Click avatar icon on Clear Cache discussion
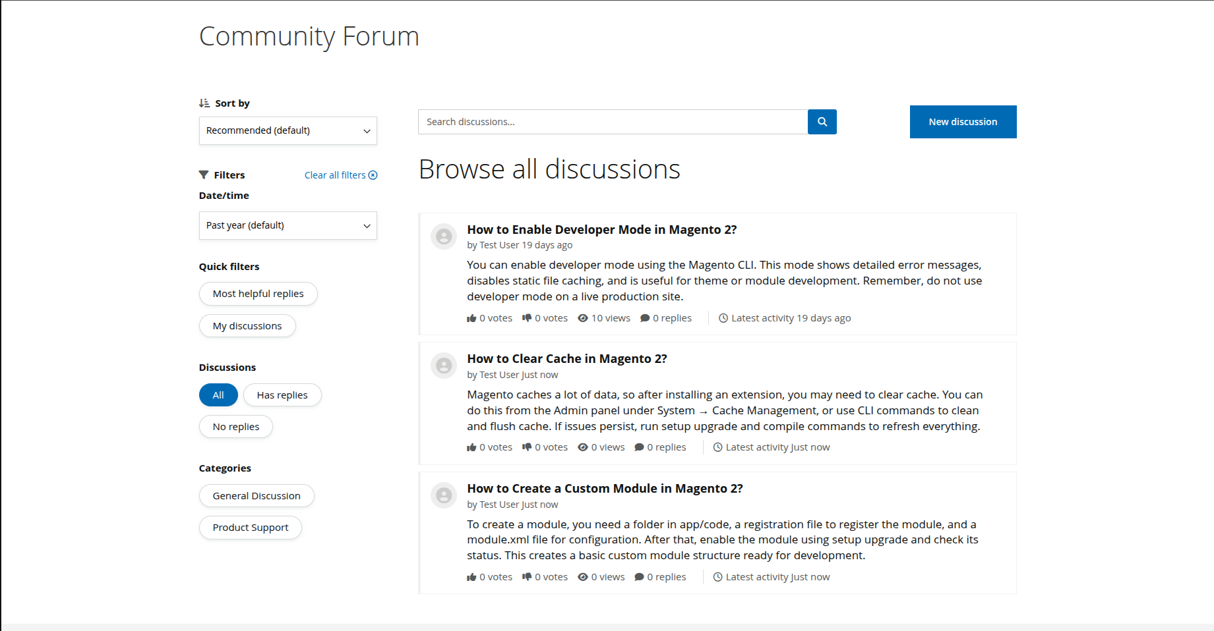Screen dimensions: 1214x631 (444, 365)
